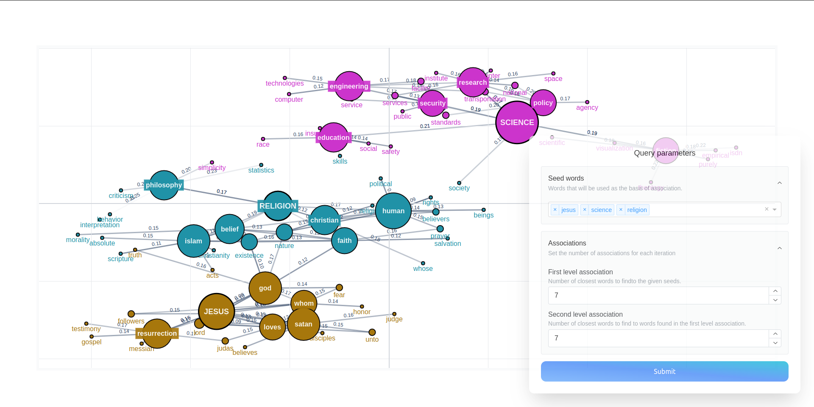The image size is (814, 407).
Task: Remove the 'jesus' seed word tag
Action: point(555,210)
